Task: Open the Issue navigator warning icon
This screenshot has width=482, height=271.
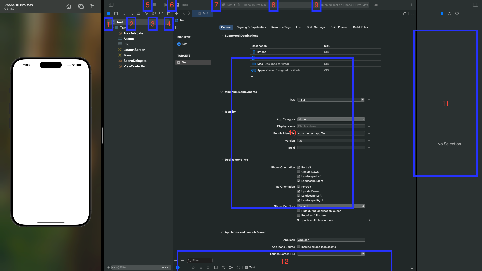Action: point(139,13)
